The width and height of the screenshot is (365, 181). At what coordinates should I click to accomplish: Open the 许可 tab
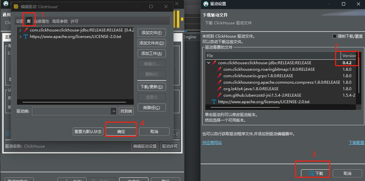click(74, 21)
